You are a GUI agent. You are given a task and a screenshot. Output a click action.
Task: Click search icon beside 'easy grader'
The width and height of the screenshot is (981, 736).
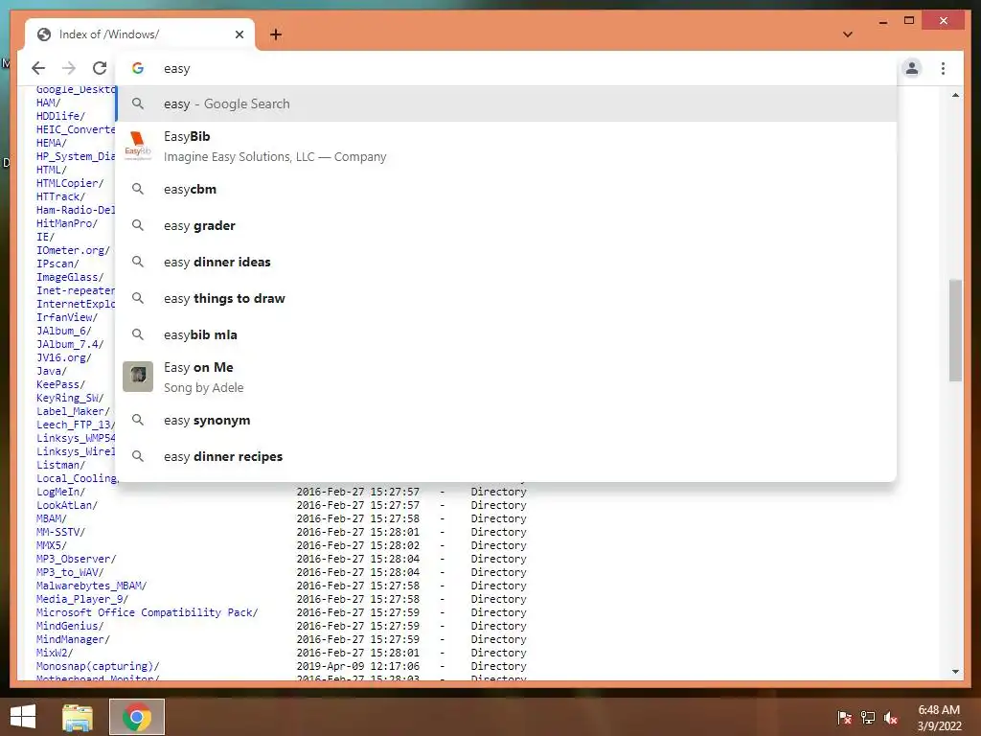tap(138, 225)
